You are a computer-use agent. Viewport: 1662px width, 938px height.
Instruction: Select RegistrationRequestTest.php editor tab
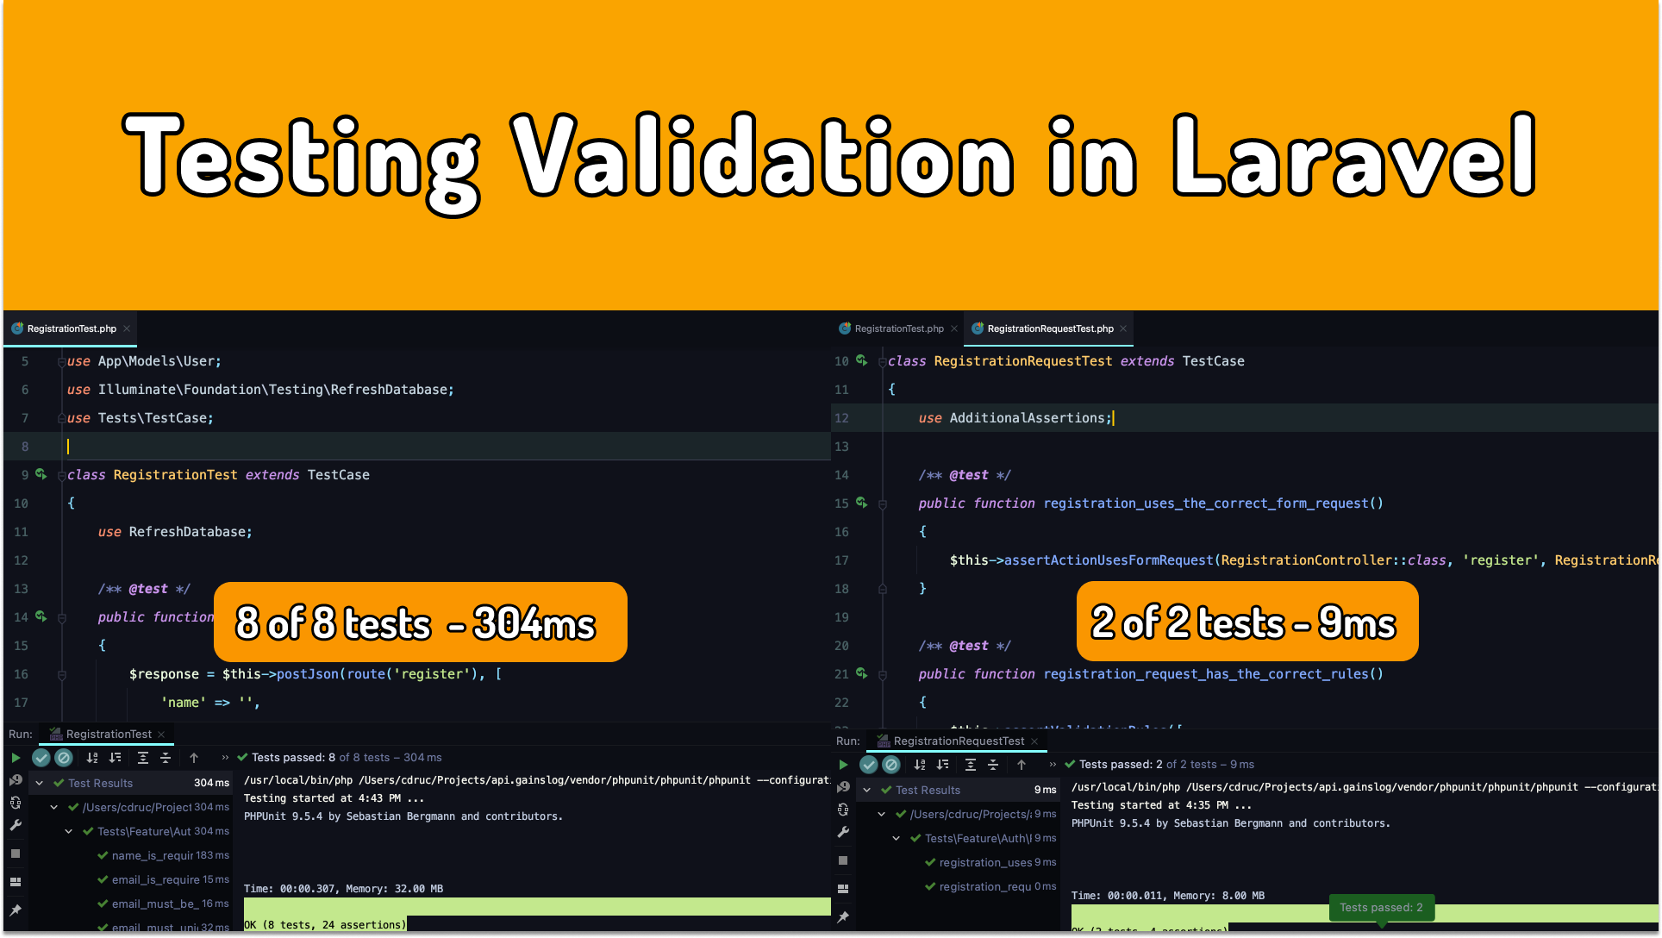click(x=1049, y=328)
